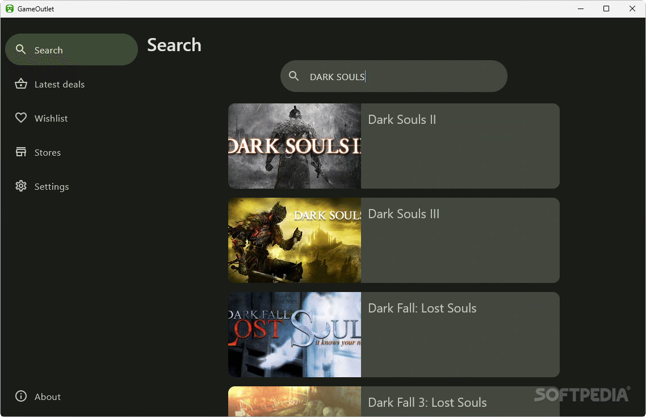Open the Search menu item label
Screen dimensions: 646x417
point(49,50)
